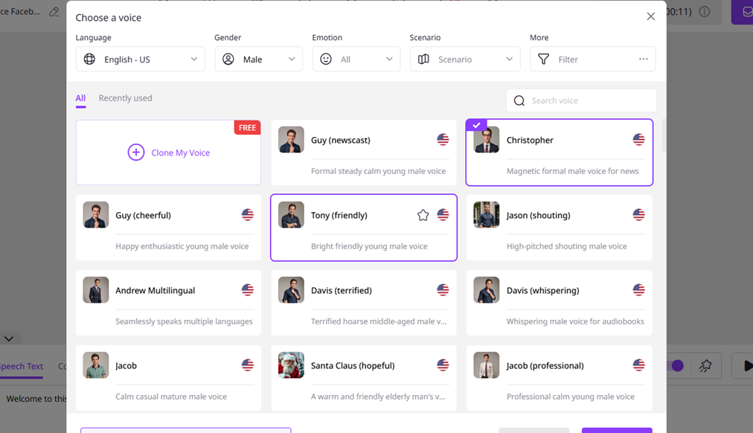The height and width of the screenshot is (433, 753).
Task: Select the Jason (shouting) voice card
Action: coord(559,228)
